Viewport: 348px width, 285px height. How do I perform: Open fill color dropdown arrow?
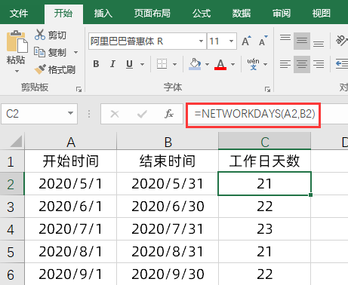coord(207,64)
